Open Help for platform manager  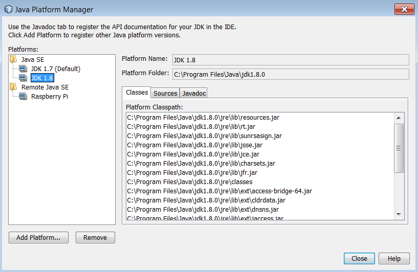coord(393,258)
